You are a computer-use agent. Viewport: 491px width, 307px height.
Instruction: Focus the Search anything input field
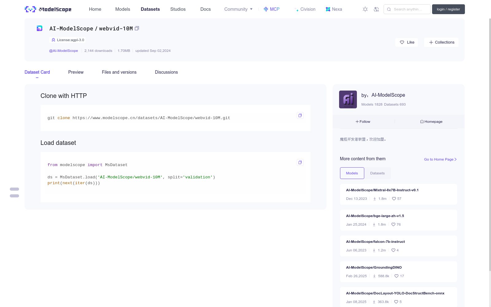(407, 9)
